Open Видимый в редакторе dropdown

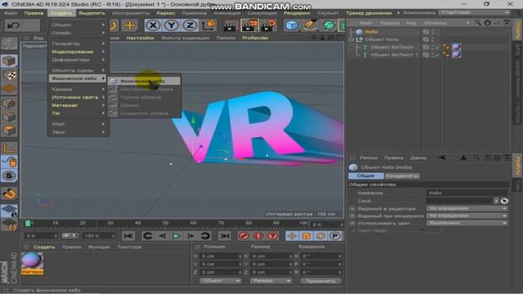coord(467,208)
